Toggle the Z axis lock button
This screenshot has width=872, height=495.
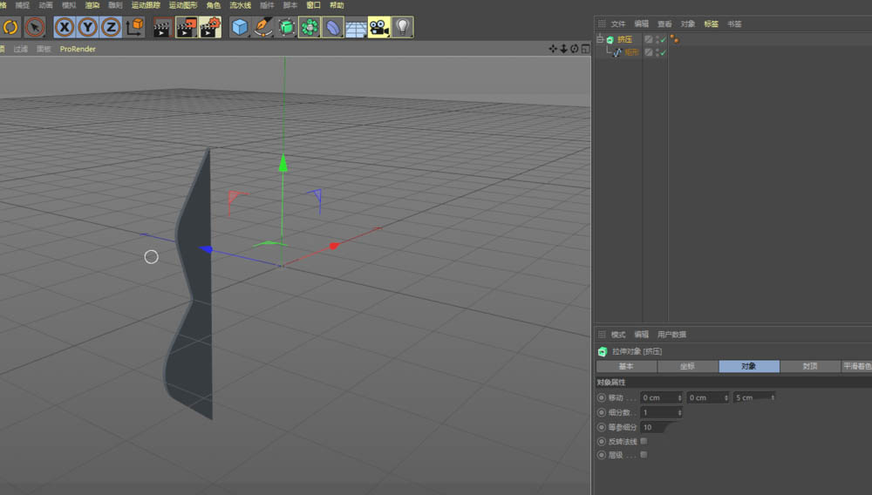[x=111, y=27]
